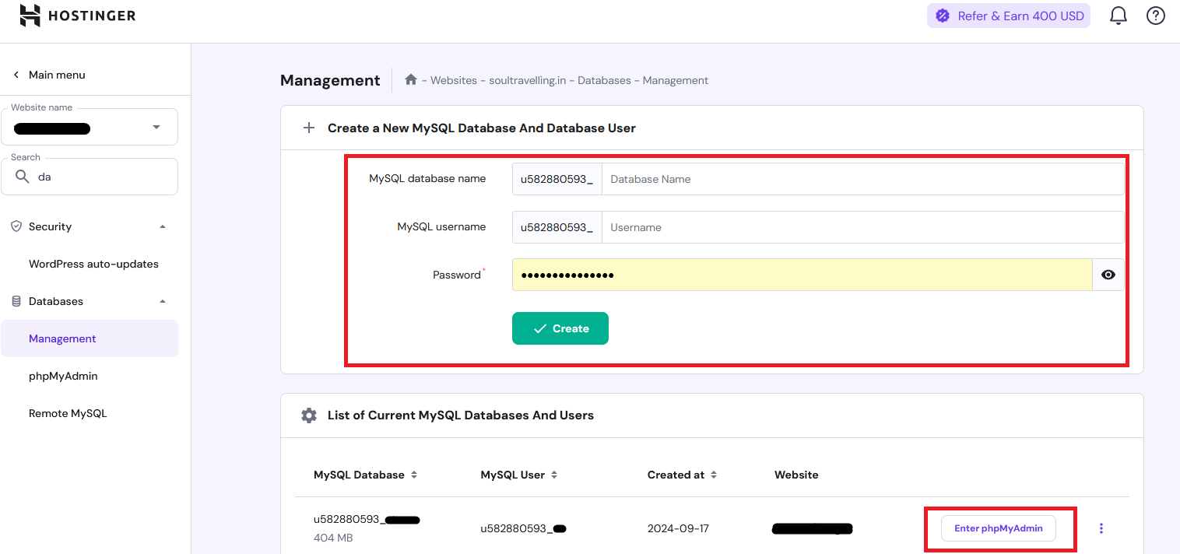1180x554 pixels.
Task: Open the notifications bell
Action: click(1118, 16)
